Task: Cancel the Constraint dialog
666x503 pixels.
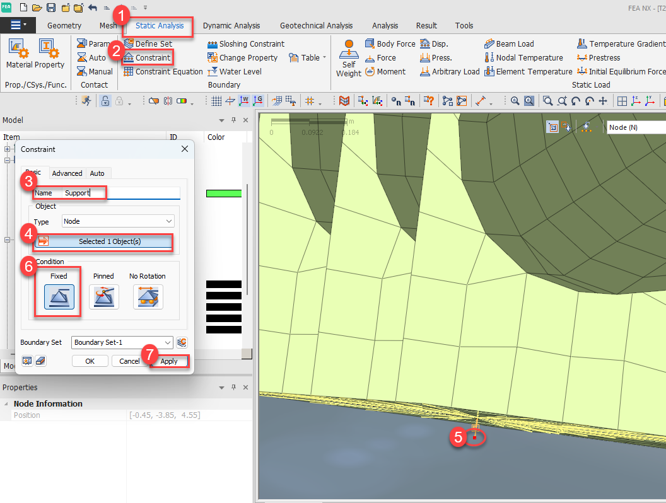Action: [x=129, y=361]
